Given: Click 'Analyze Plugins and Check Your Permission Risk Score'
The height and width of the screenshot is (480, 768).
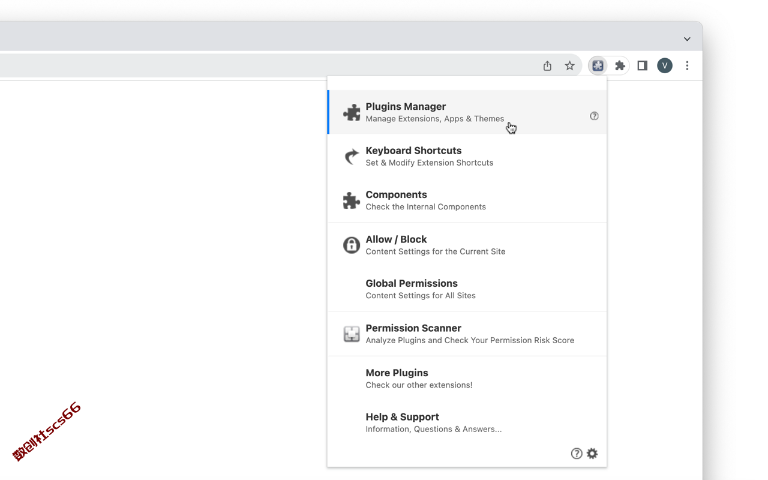Looking at the screenshot, I should pos(470,340).
